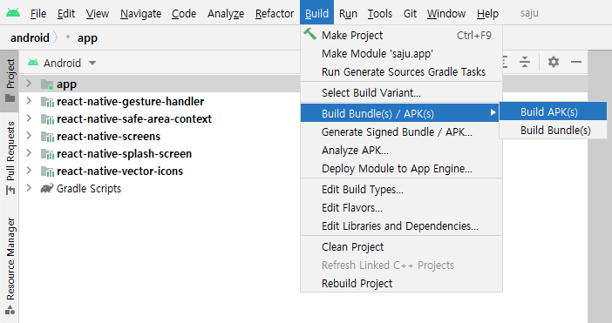The width and height of the screenshot is (612, 323).
Task: Select react-native-splash-screen in project tree
Action: pos(124,153)
